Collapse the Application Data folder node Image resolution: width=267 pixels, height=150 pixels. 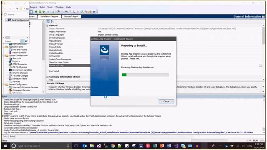(x=4, y=47)
